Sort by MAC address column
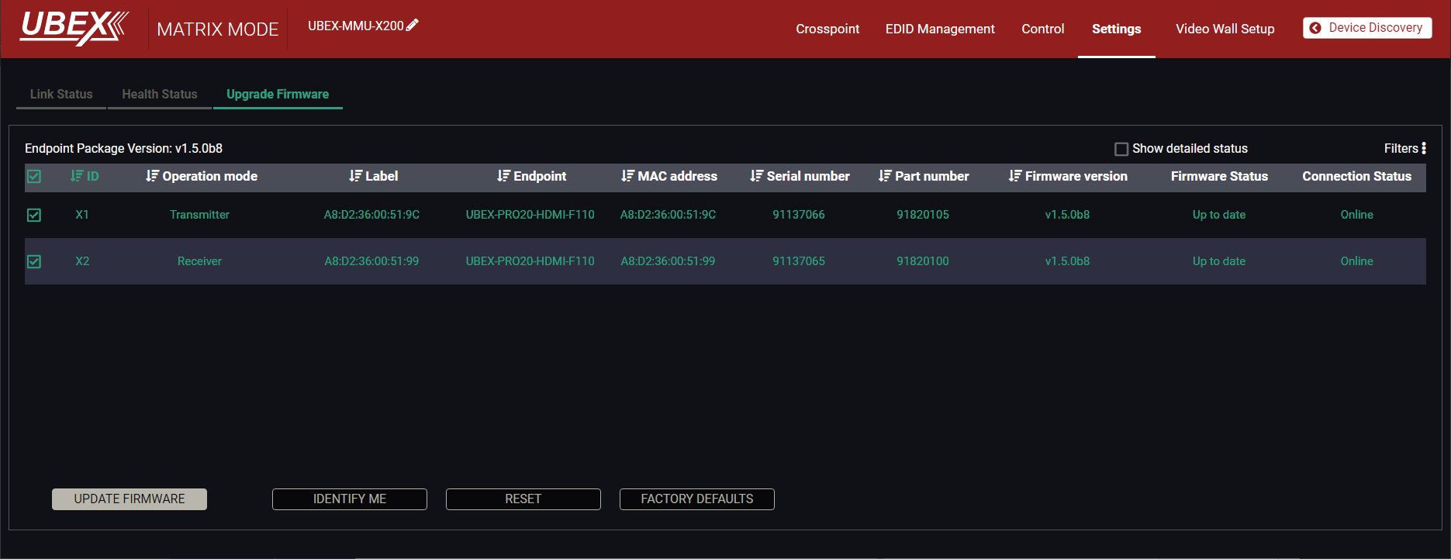The width and height of the screenshot is (1451, 559). (x=668, y=176)
